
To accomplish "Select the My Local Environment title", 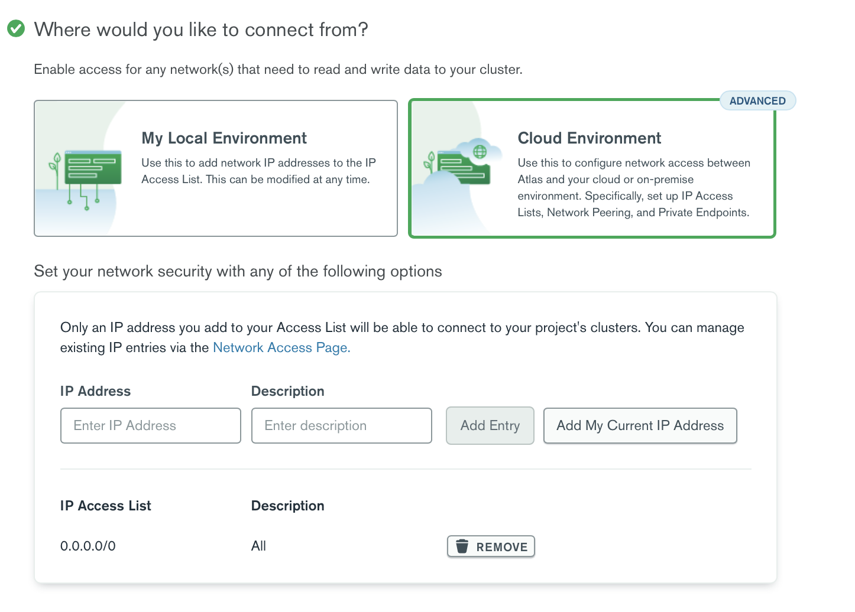I will pos(224,138).
